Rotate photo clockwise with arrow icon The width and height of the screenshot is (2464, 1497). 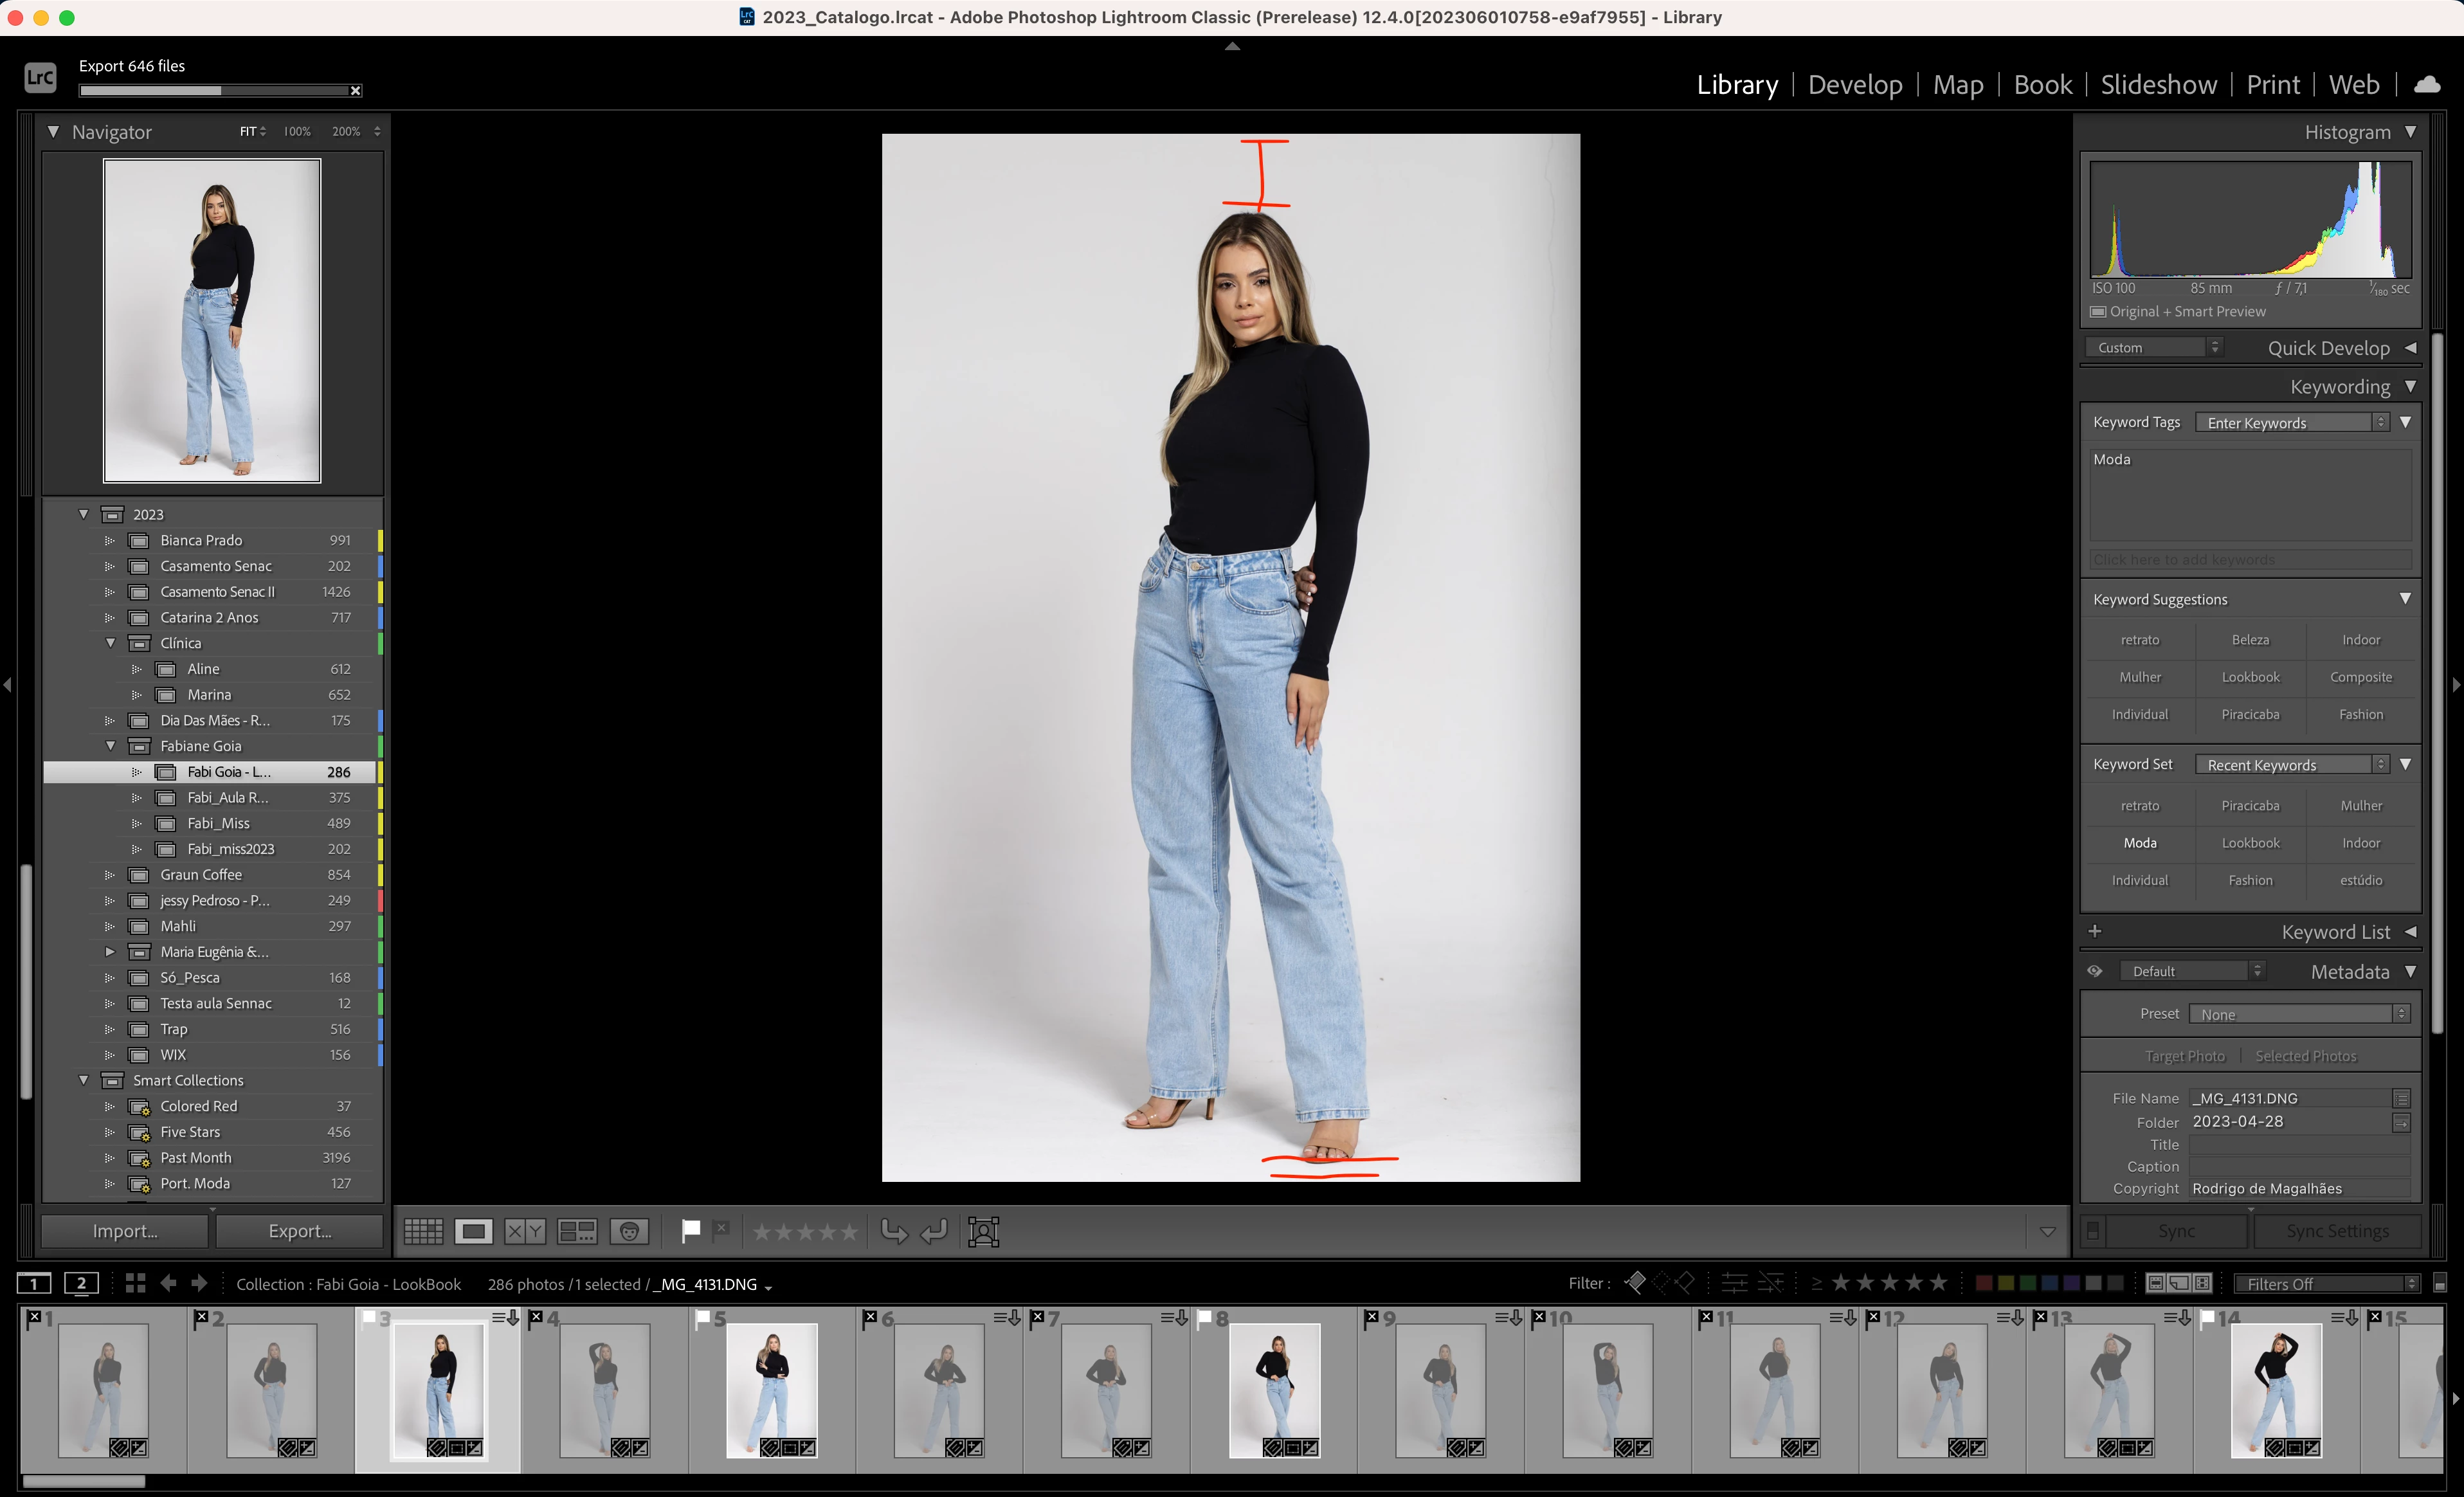(x=934, y=1231)
